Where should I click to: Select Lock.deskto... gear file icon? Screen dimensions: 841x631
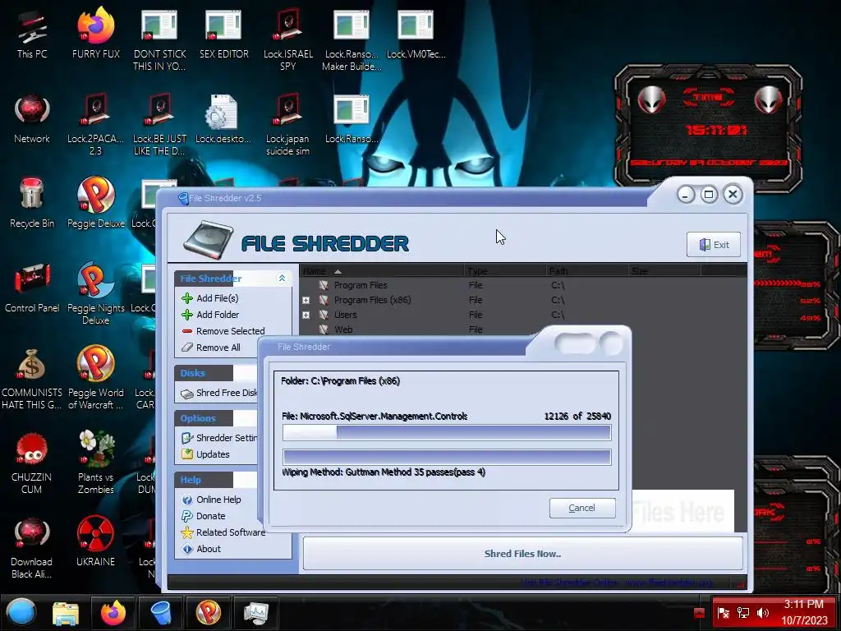pos(223,119)
